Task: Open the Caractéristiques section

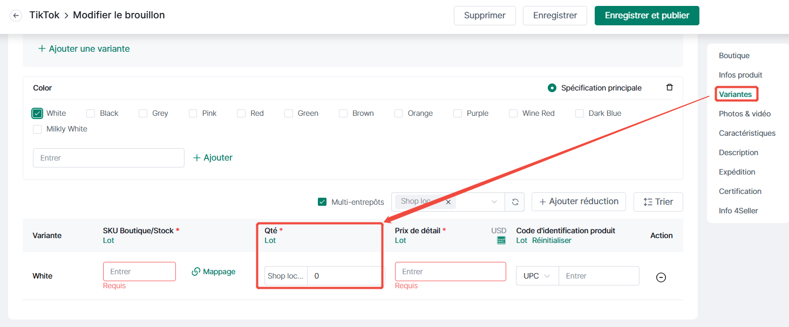Action: tap(747, 133)
